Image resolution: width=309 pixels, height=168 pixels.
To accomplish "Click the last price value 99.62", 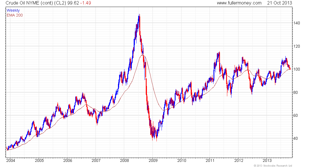I will coord(73,3).
